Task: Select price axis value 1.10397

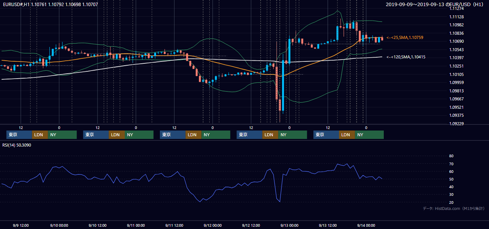Action: 456,58
